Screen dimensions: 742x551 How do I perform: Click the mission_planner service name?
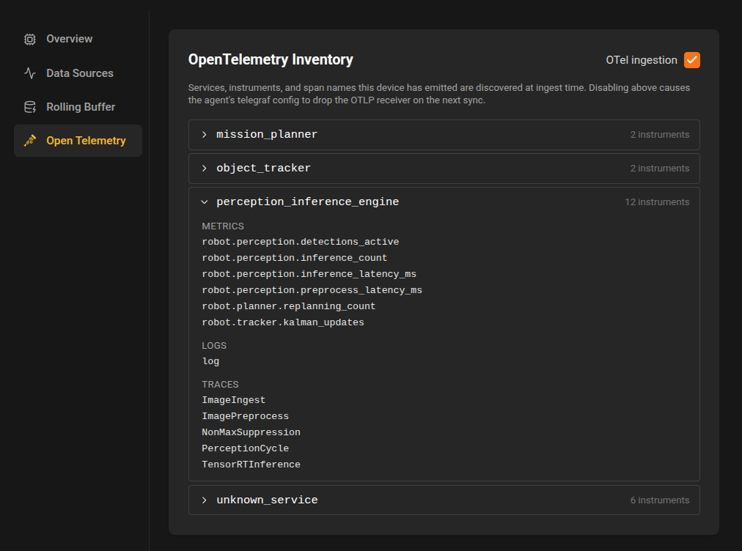(267, 135)
